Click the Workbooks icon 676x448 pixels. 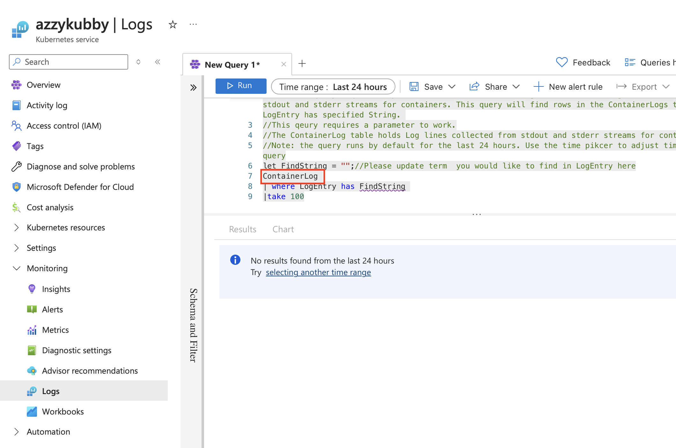pyautogui.click(x=32, y=412)
